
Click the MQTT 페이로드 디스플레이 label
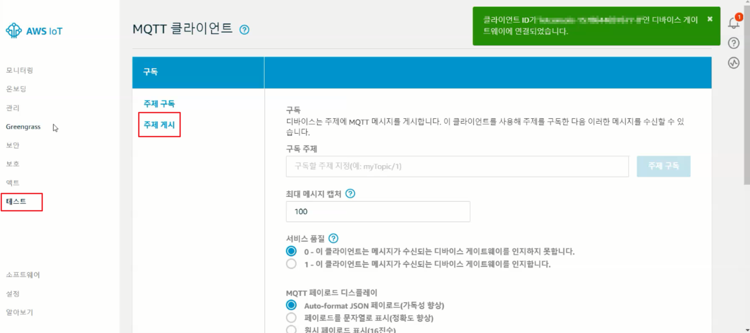tap(332, 293)
